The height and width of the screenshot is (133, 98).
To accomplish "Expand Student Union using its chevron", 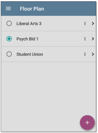I will coord(93,54).
